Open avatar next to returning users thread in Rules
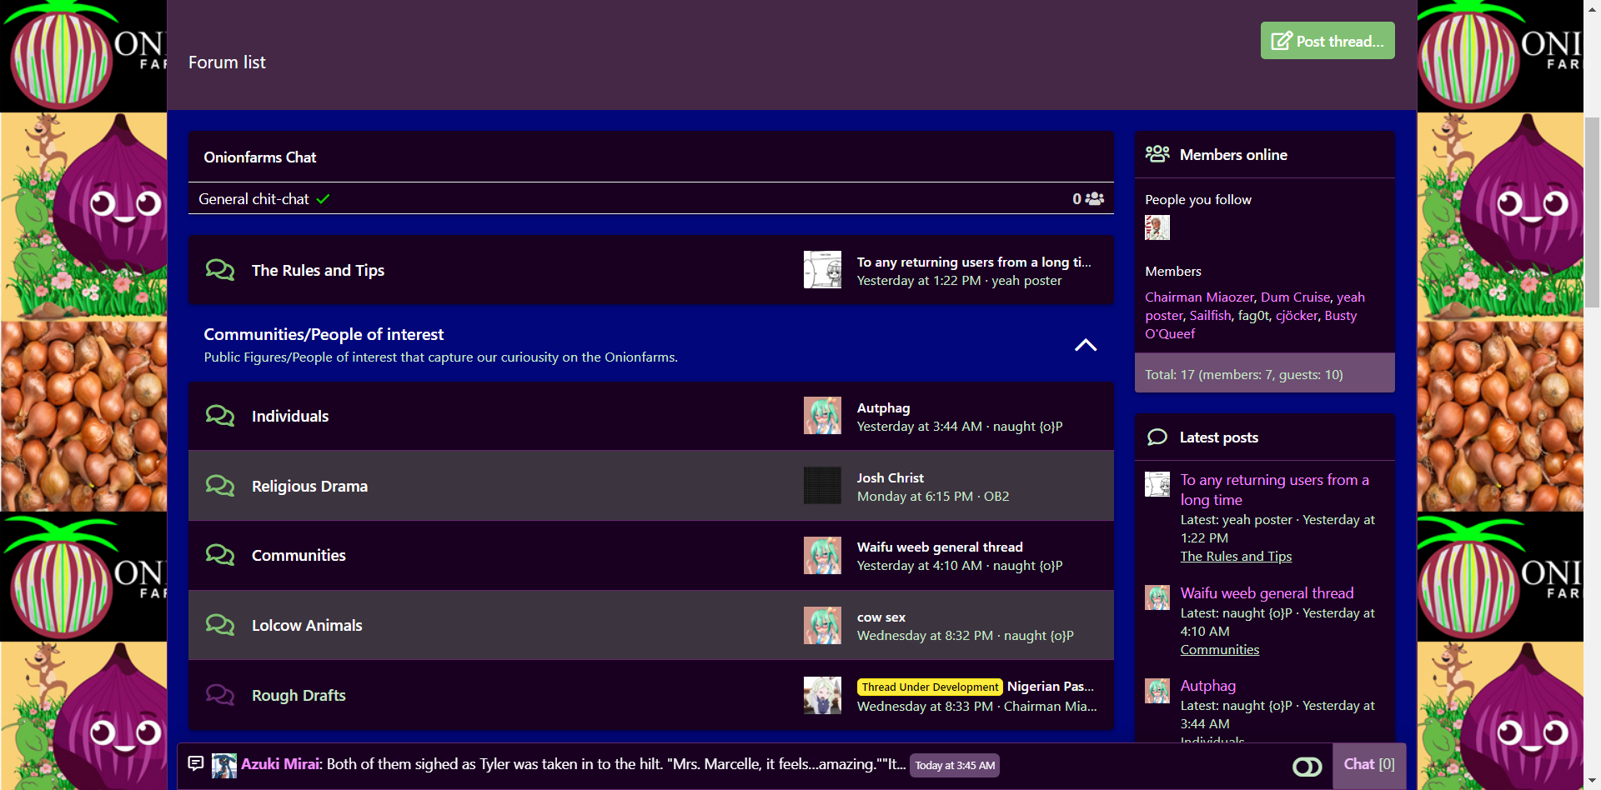The width and height of the screenshot is (1601, 790). 822,270
